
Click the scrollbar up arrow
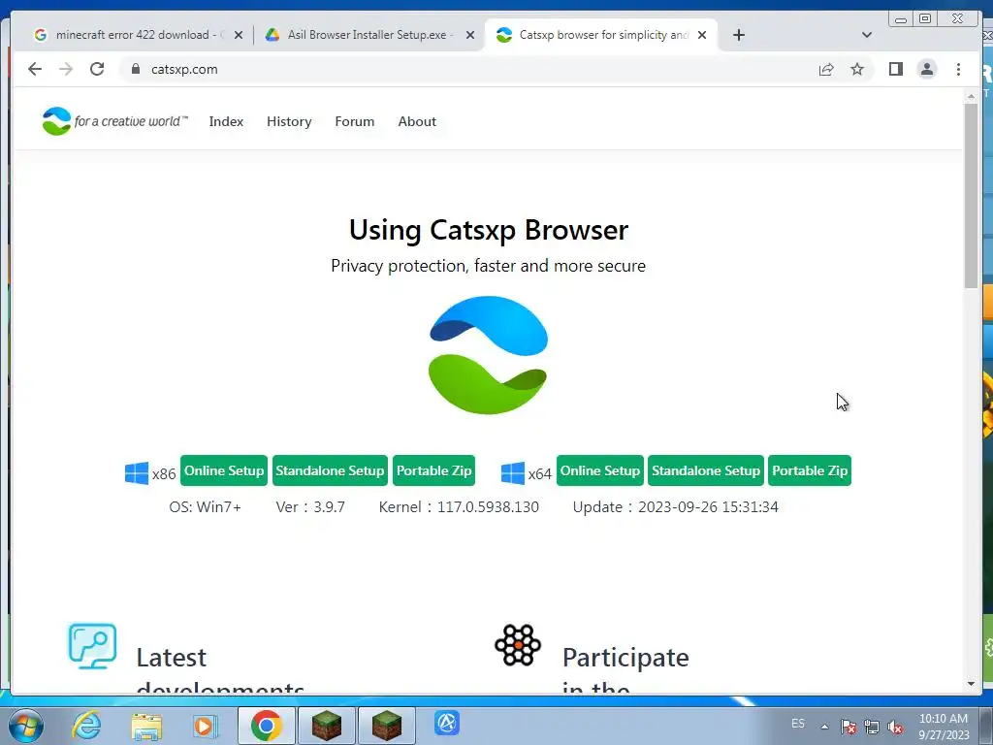(971, 96)
